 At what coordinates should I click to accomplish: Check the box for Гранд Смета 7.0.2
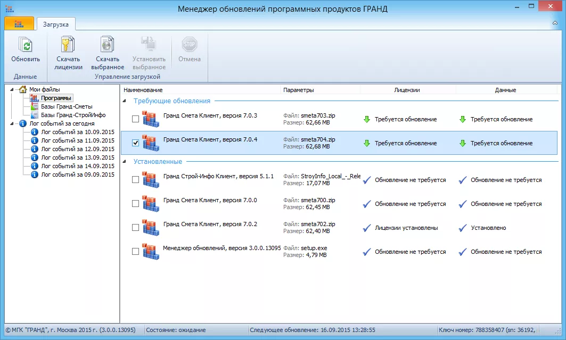135,228
